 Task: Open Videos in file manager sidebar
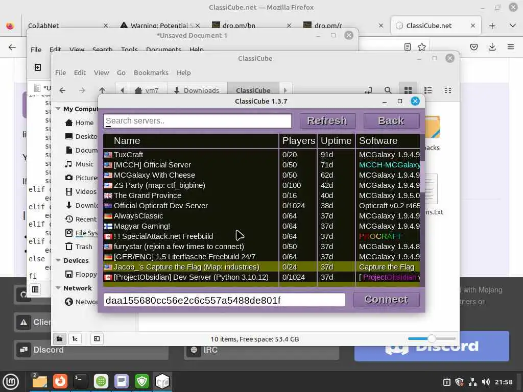pyautogui.click(x=81, y=192)
